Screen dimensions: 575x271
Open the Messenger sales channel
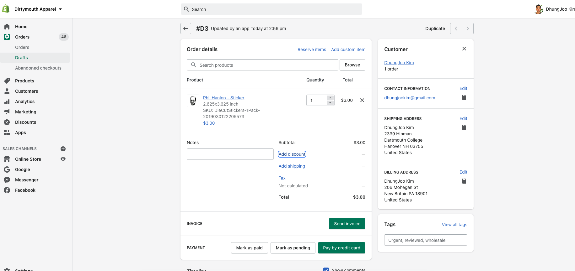[27, 180]
